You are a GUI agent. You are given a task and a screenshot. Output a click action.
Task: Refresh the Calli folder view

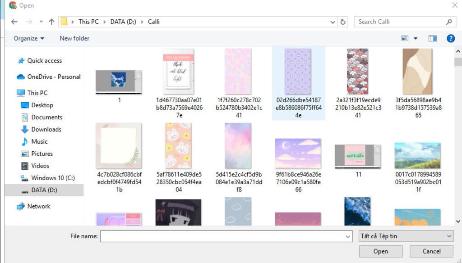(x=343, y=22)
